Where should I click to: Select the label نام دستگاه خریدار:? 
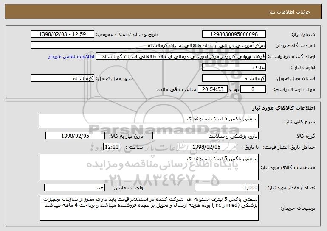click(295, 45)
